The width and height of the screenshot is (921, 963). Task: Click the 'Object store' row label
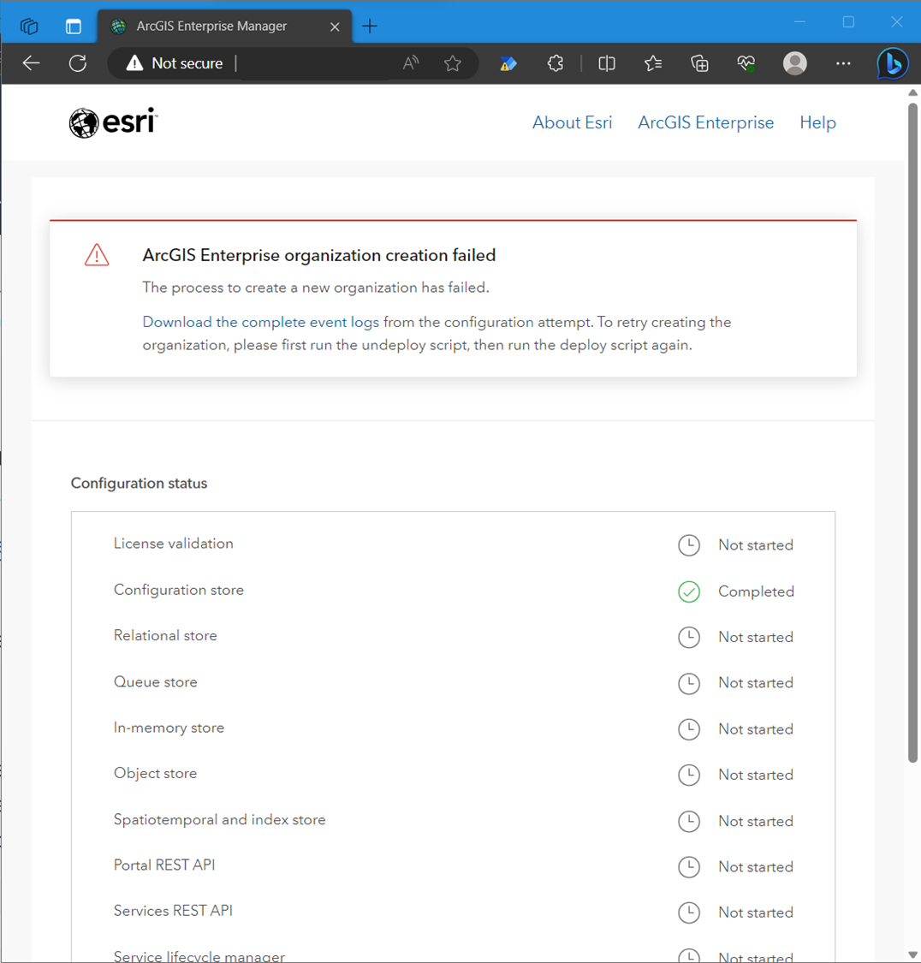pyautogui.click(x=155, y=773)
